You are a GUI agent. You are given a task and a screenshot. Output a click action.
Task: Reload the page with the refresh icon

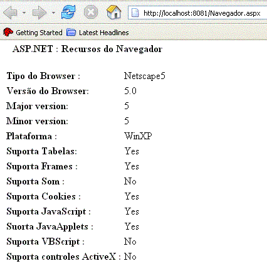[68, 12]
